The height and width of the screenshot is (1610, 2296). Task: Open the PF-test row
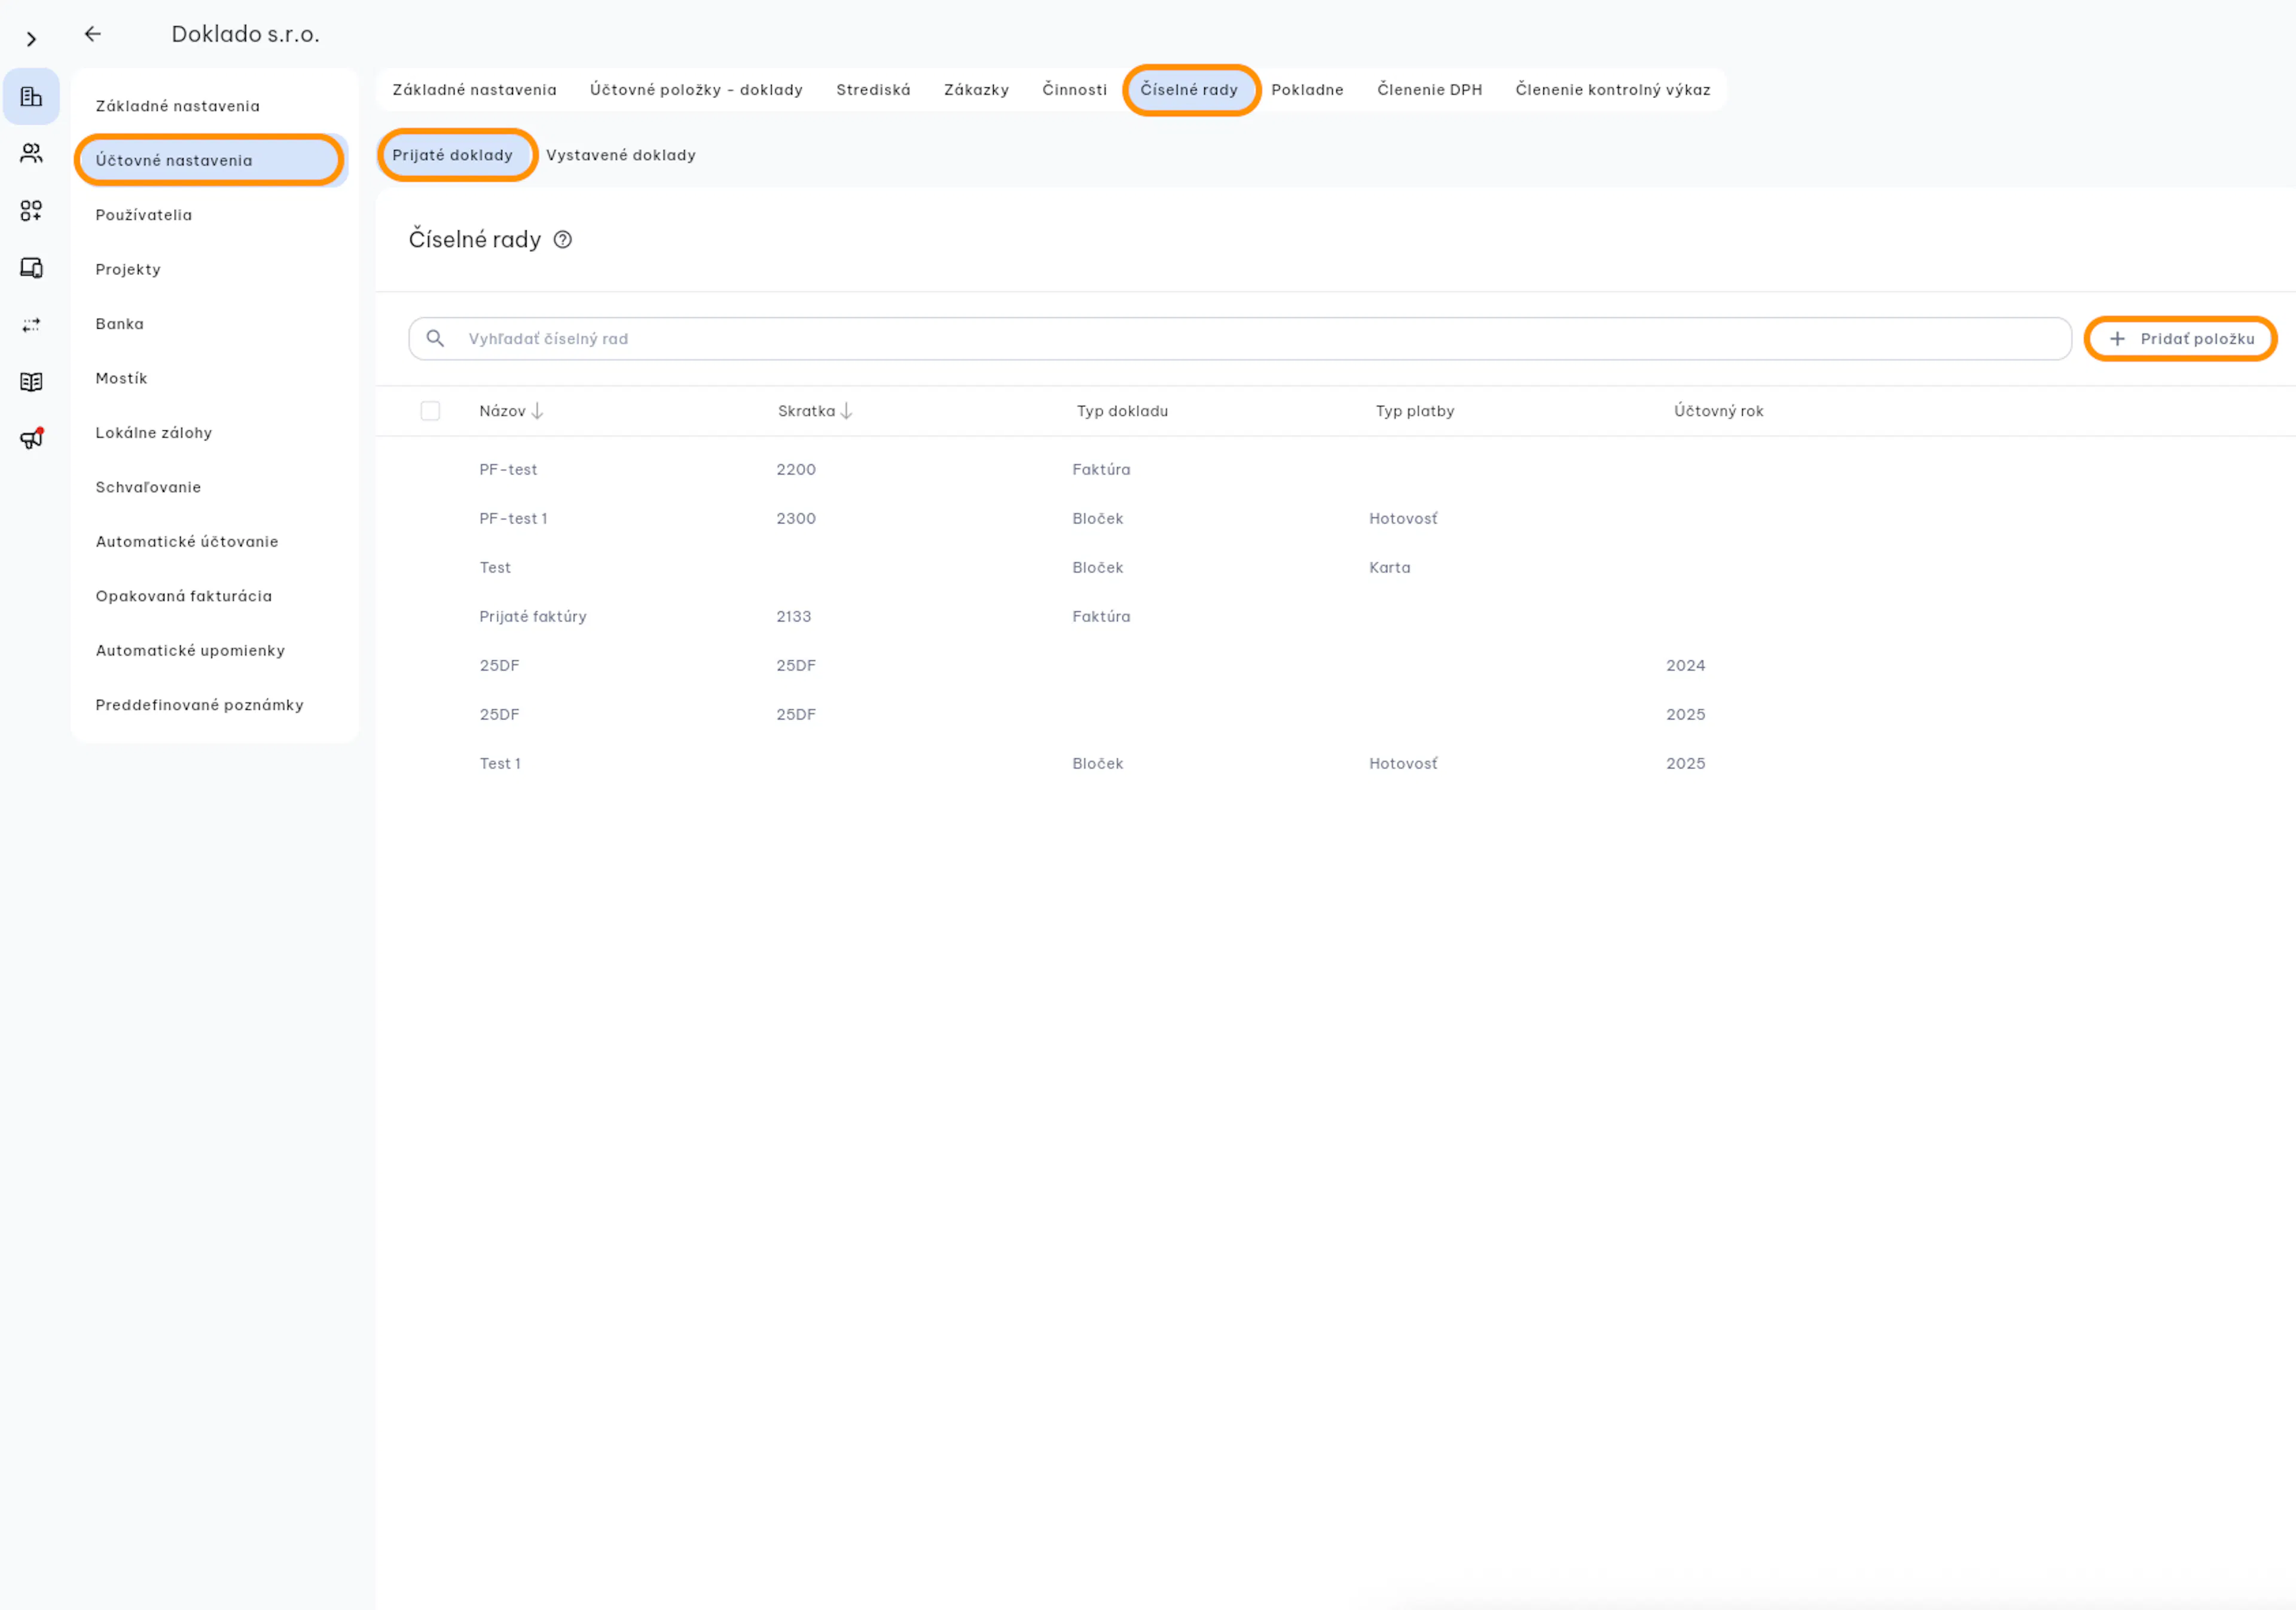point(1335,470)
